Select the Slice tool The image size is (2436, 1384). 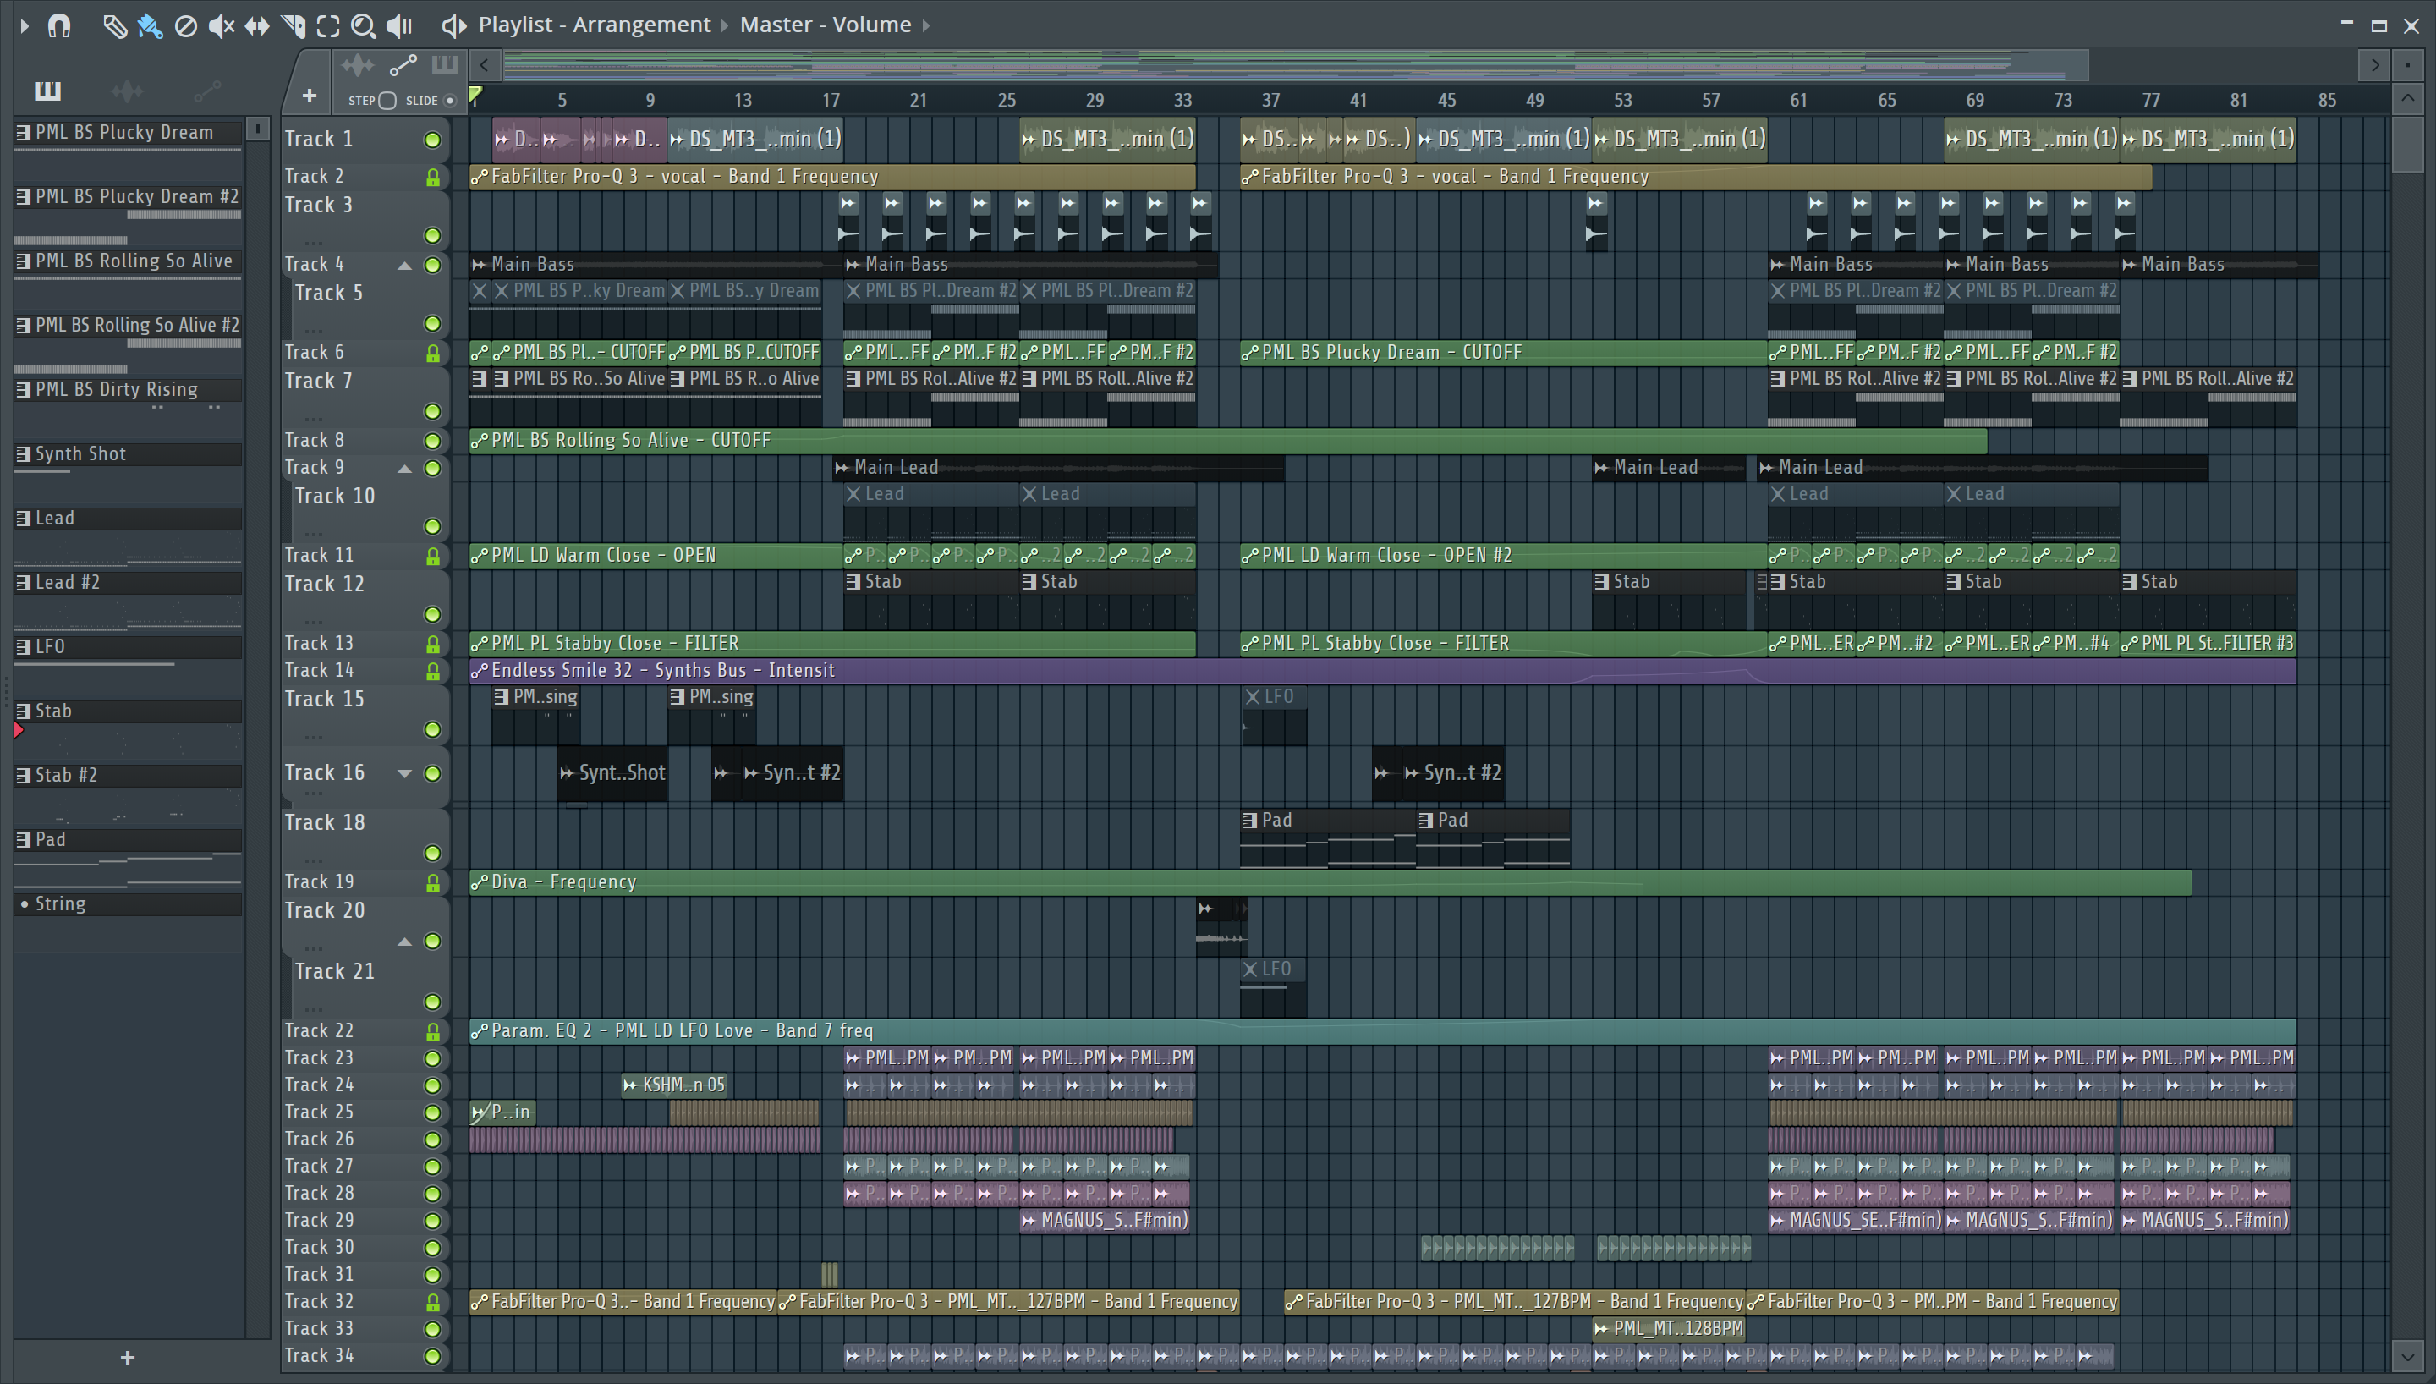[293, 25]
